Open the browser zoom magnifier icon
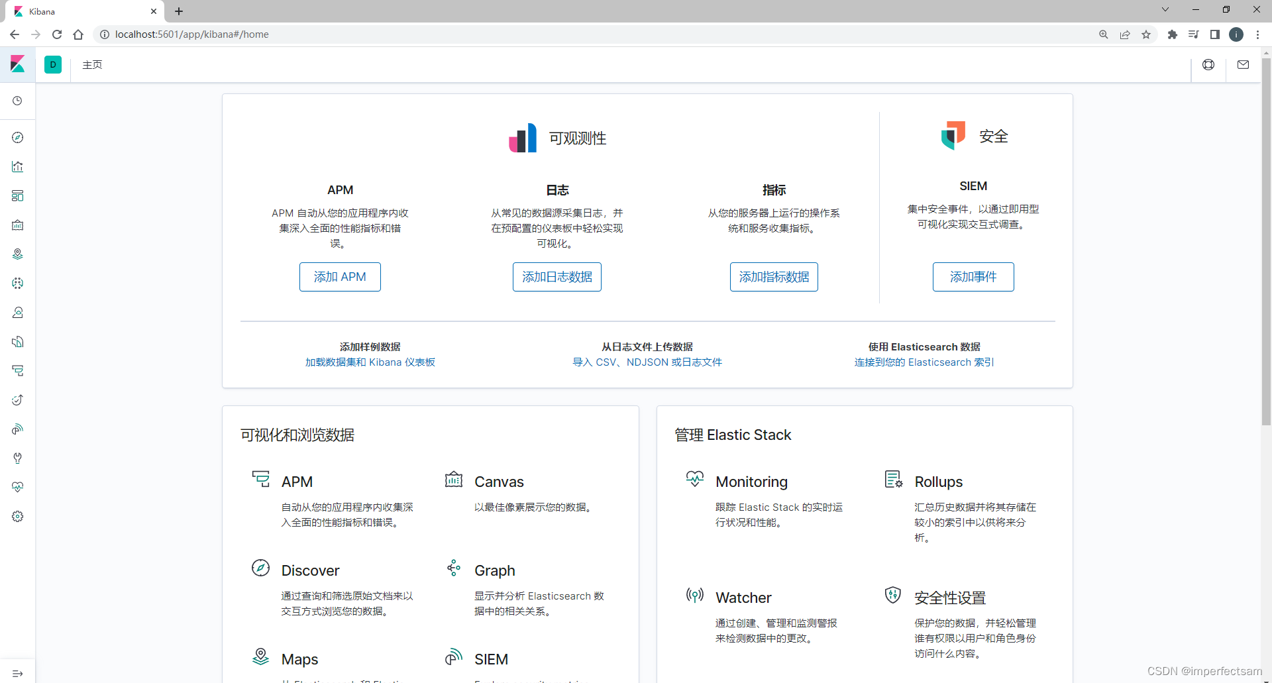This screenshot has height=683, width=1272. tap(1104, 34)
